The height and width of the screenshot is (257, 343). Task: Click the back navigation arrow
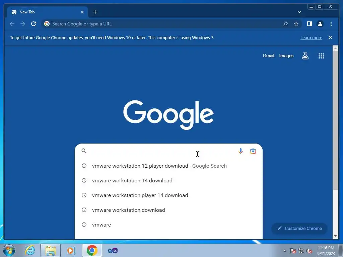tap(12, 24)
